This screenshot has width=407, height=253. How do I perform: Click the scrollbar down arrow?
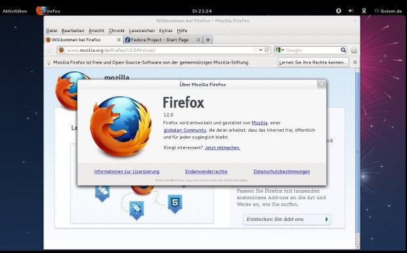(357, 247)
